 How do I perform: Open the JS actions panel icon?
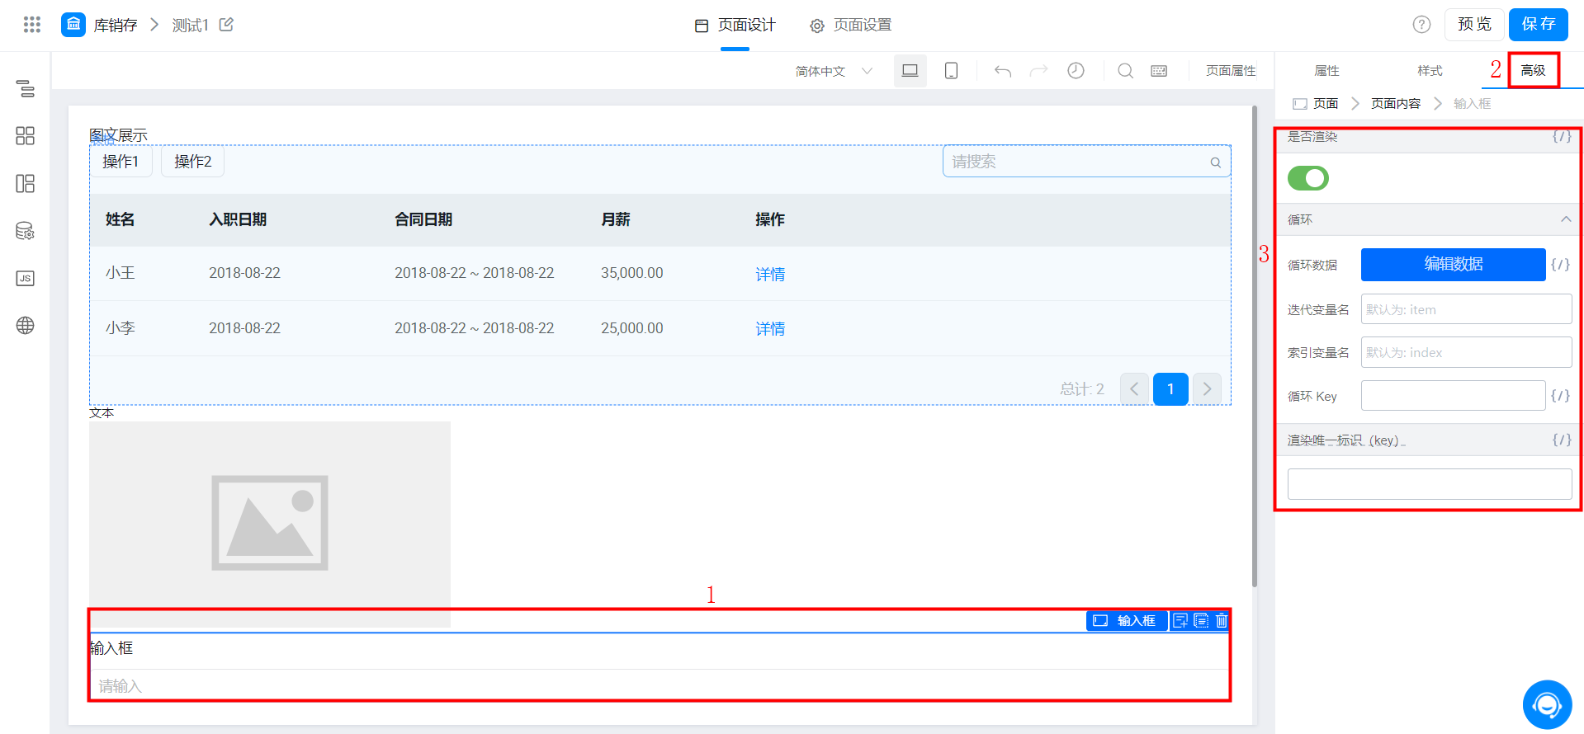[26, 278]
